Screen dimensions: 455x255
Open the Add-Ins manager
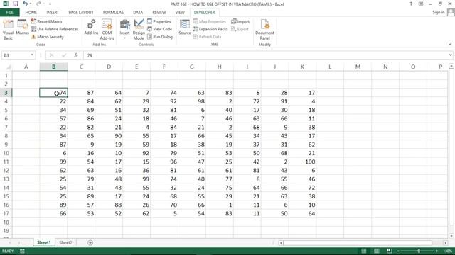click(91, 28)
